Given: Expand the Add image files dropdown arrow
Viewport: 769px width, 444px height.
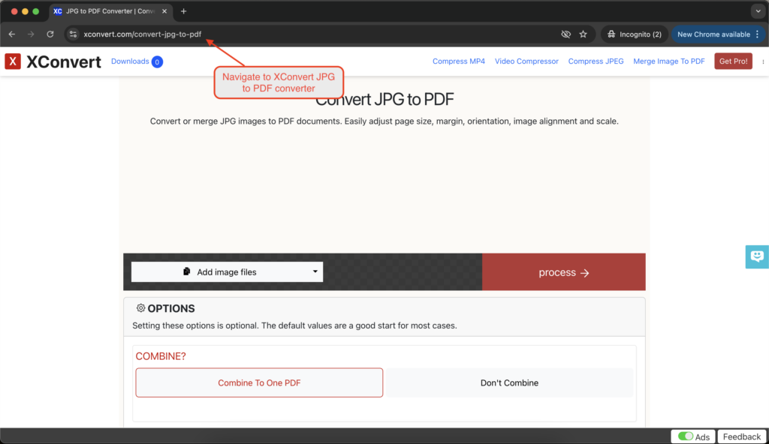Looking at the screenshot, I should (x=315, y=271).
